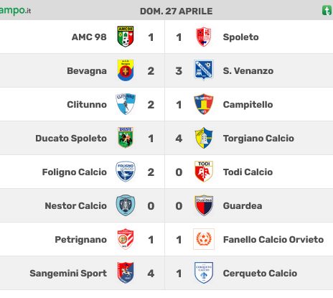333x298 pixels.
Task: Click the Spoleto team crest
Action: click(203, 37)
